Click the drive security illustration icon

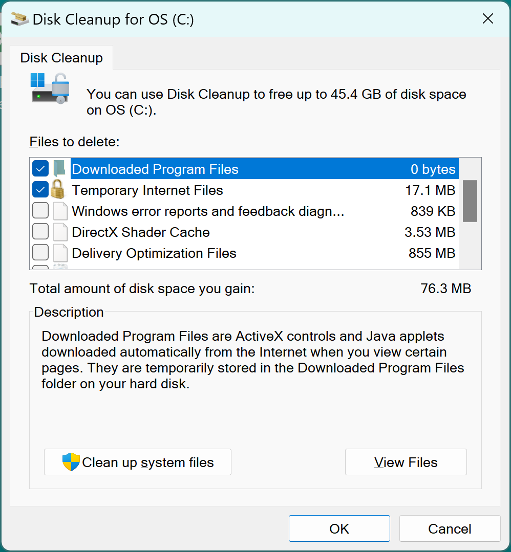coord(49,89)
